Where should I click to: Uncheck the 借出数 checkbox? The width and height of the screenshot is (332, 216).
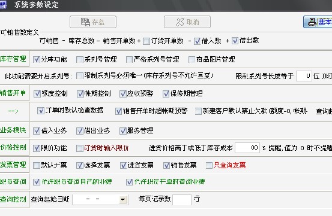tap(235, 41)
